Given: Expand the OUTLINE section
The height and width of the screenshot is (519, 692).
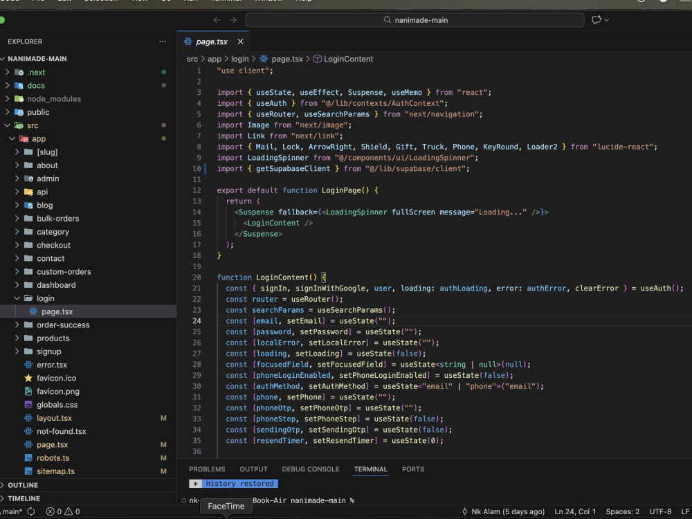Looking at the screenshot, I should 23,485.
